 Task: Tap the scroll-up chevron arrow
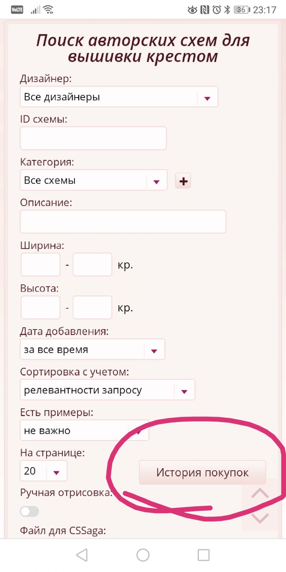tap(260, 493)
